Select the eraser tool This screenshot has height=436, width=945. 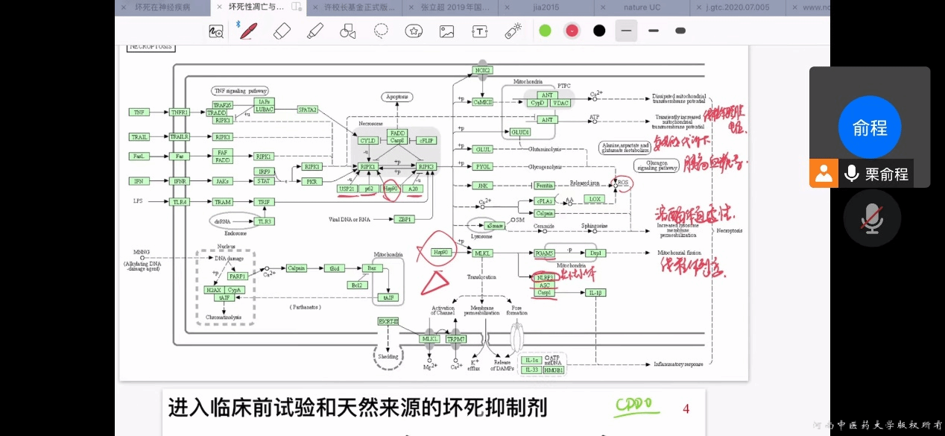(x=282, y=31)
